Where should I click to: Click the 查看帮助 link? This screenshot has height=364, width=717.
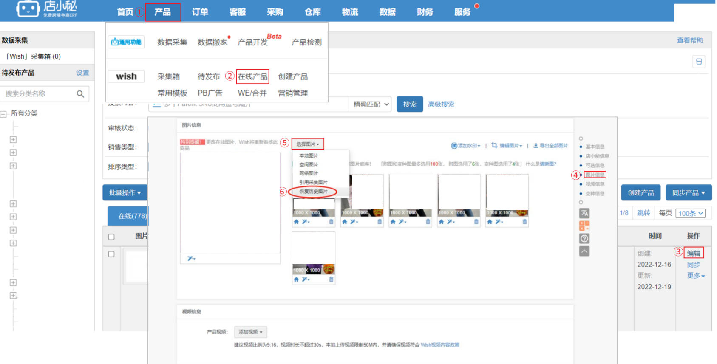[x=690, y=40]
